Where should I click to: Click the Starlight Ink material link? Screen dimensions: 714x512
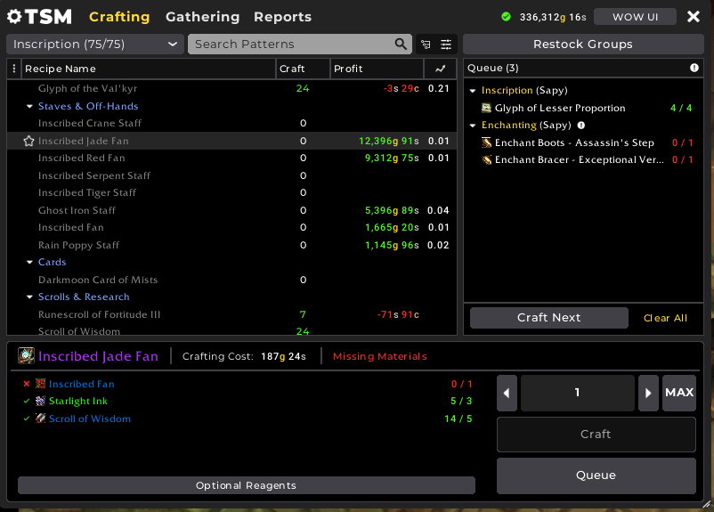77,401
